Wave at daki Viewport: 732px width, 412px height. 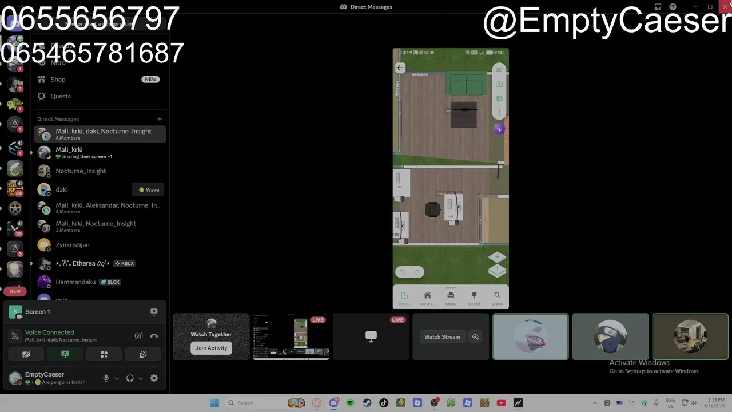[149, 189]
